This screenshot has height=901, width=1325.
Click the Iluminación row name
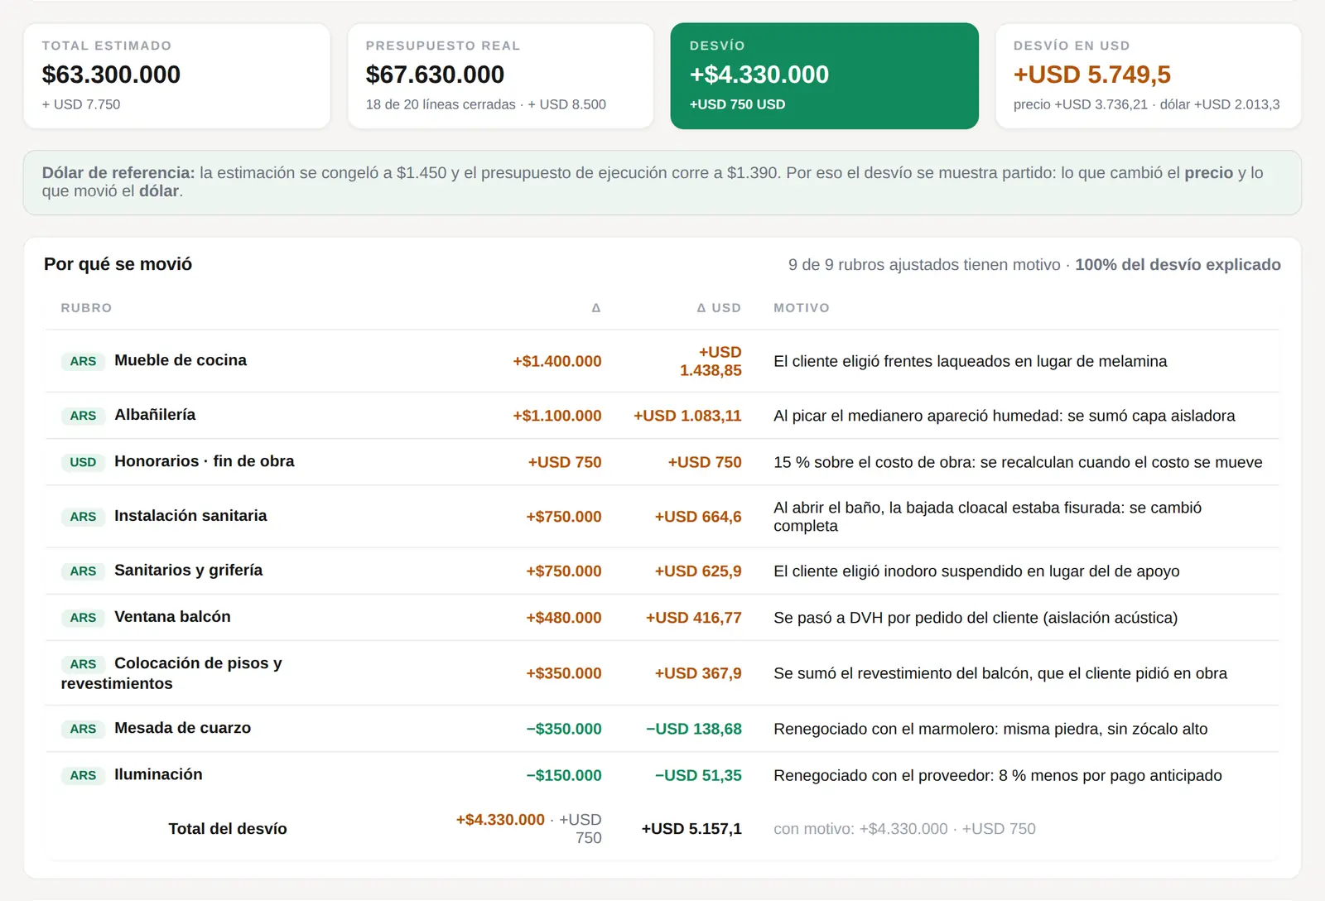158,774
